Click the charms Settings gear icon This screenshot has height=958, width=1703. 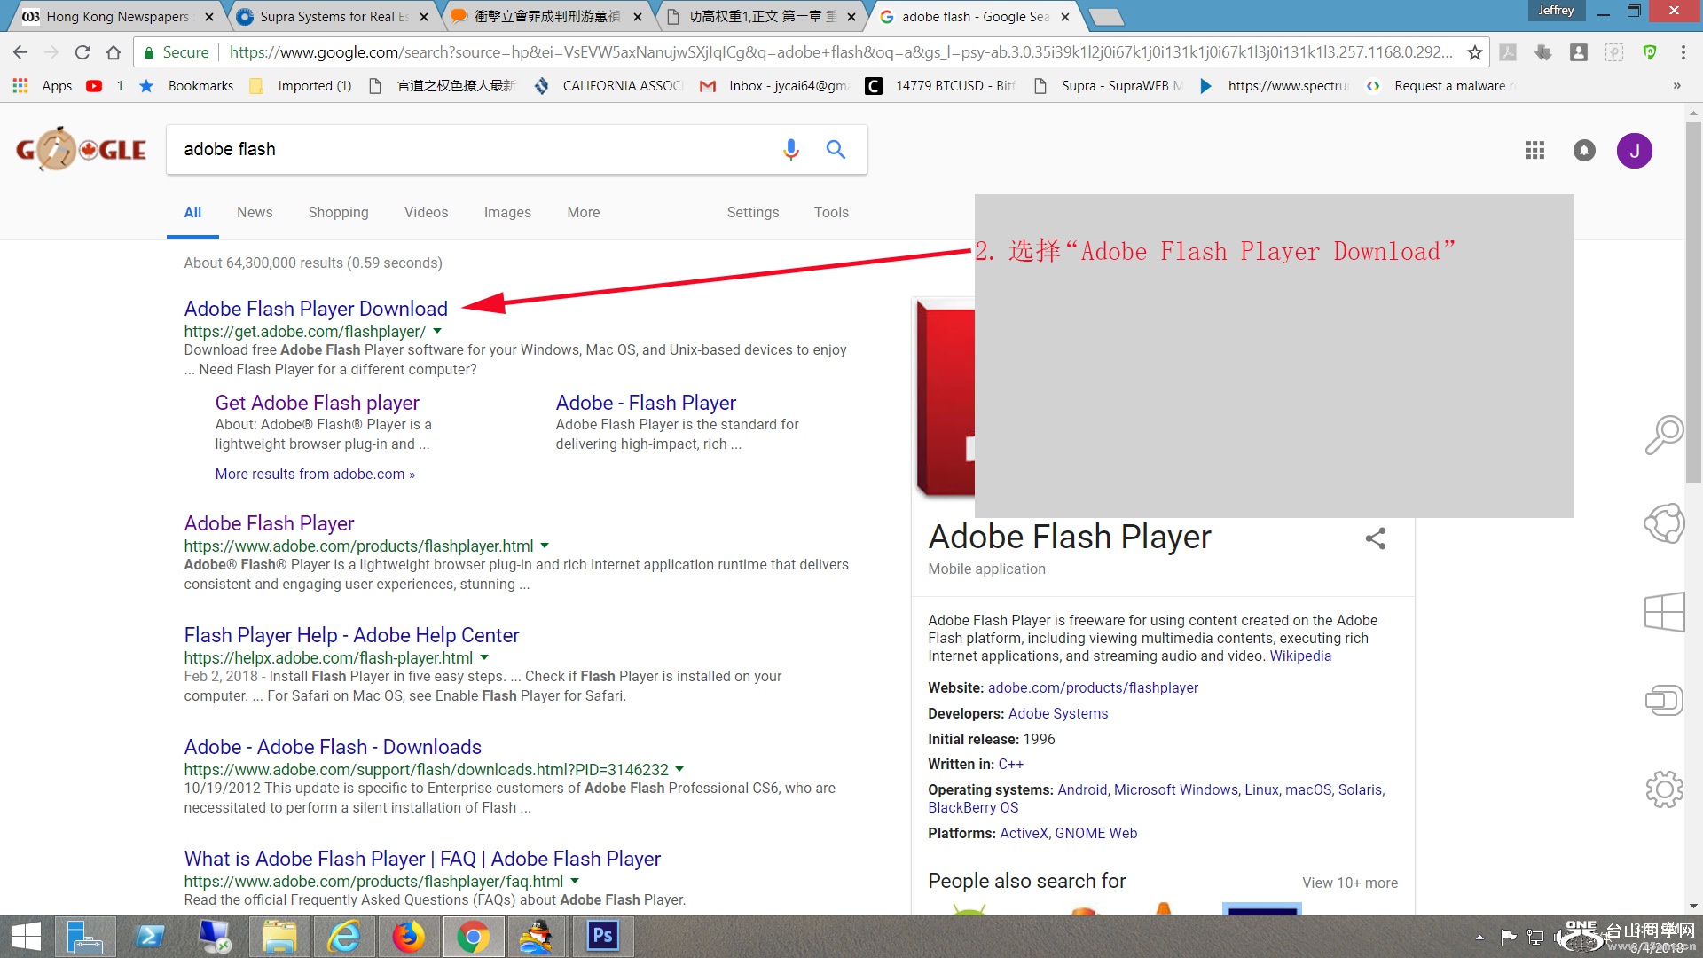tap(1664, 789)
